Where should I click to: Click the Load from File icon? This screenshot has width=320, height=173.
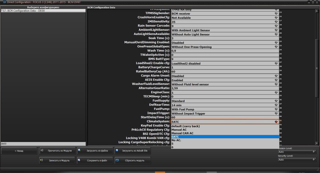(79, 150)
